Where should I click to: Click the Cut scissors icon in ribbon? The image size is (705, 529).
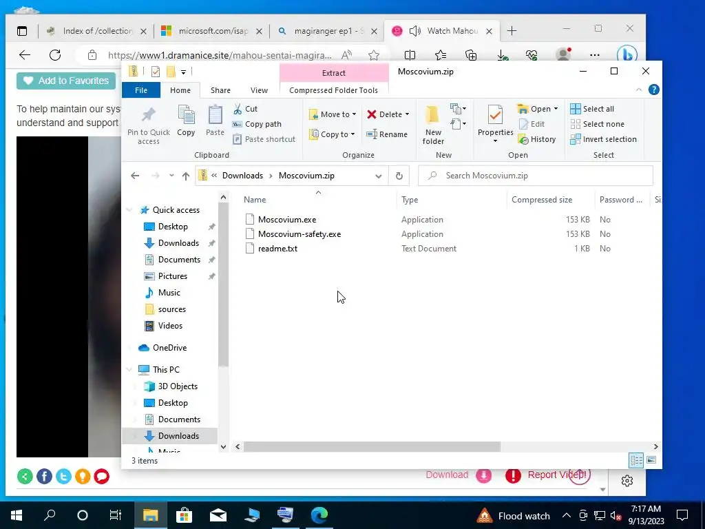pyautogui.click(x=238, y=108)
